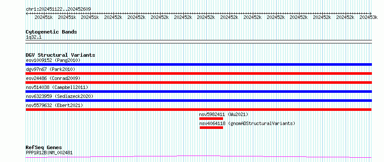Click the Cytogenetic Bands track heading

tap(51, 32)
